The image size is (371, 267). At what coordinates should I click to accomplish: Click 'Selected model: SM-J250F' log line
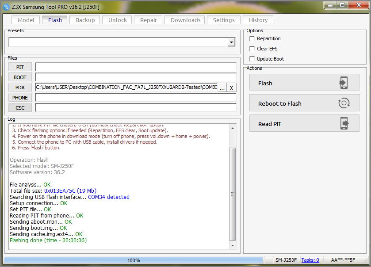coord(42,166)
